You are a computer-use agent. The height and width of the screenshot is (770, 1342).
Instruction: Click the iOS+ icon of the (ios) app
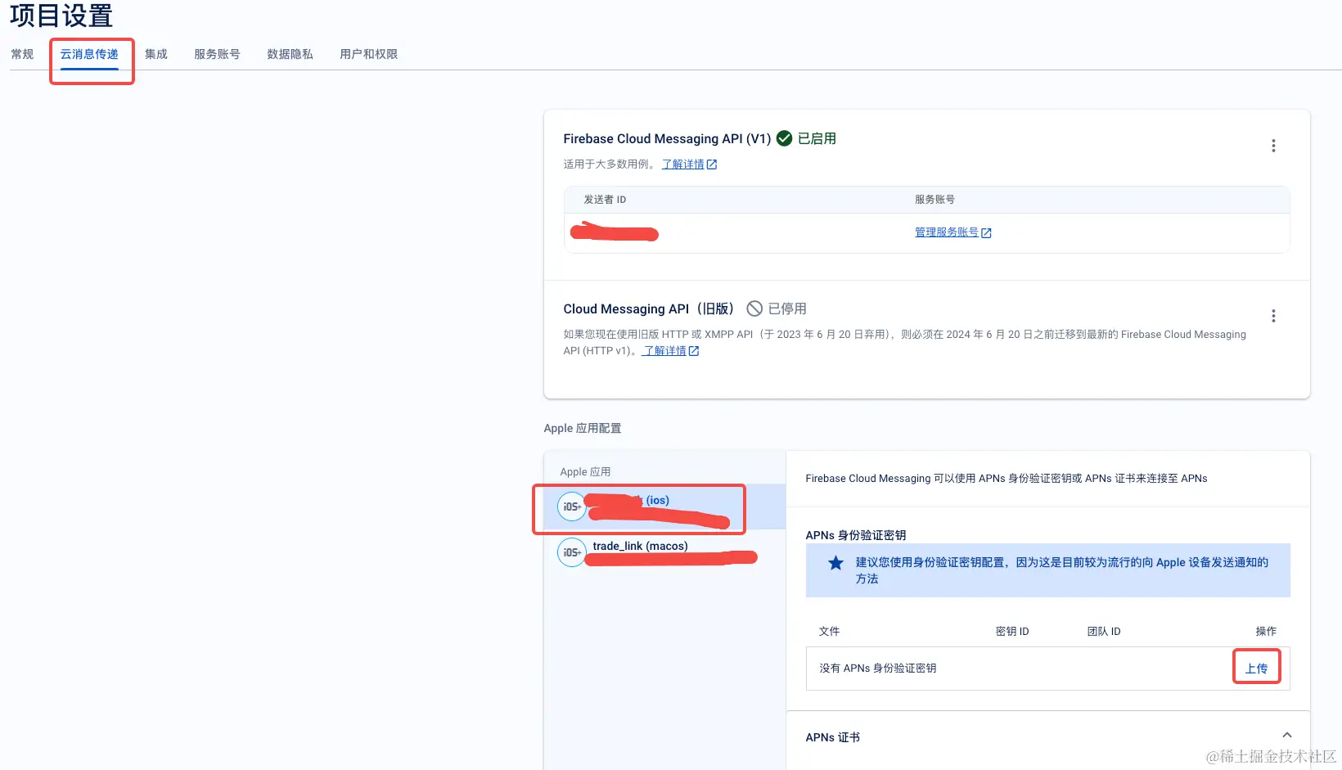(572, 507)
